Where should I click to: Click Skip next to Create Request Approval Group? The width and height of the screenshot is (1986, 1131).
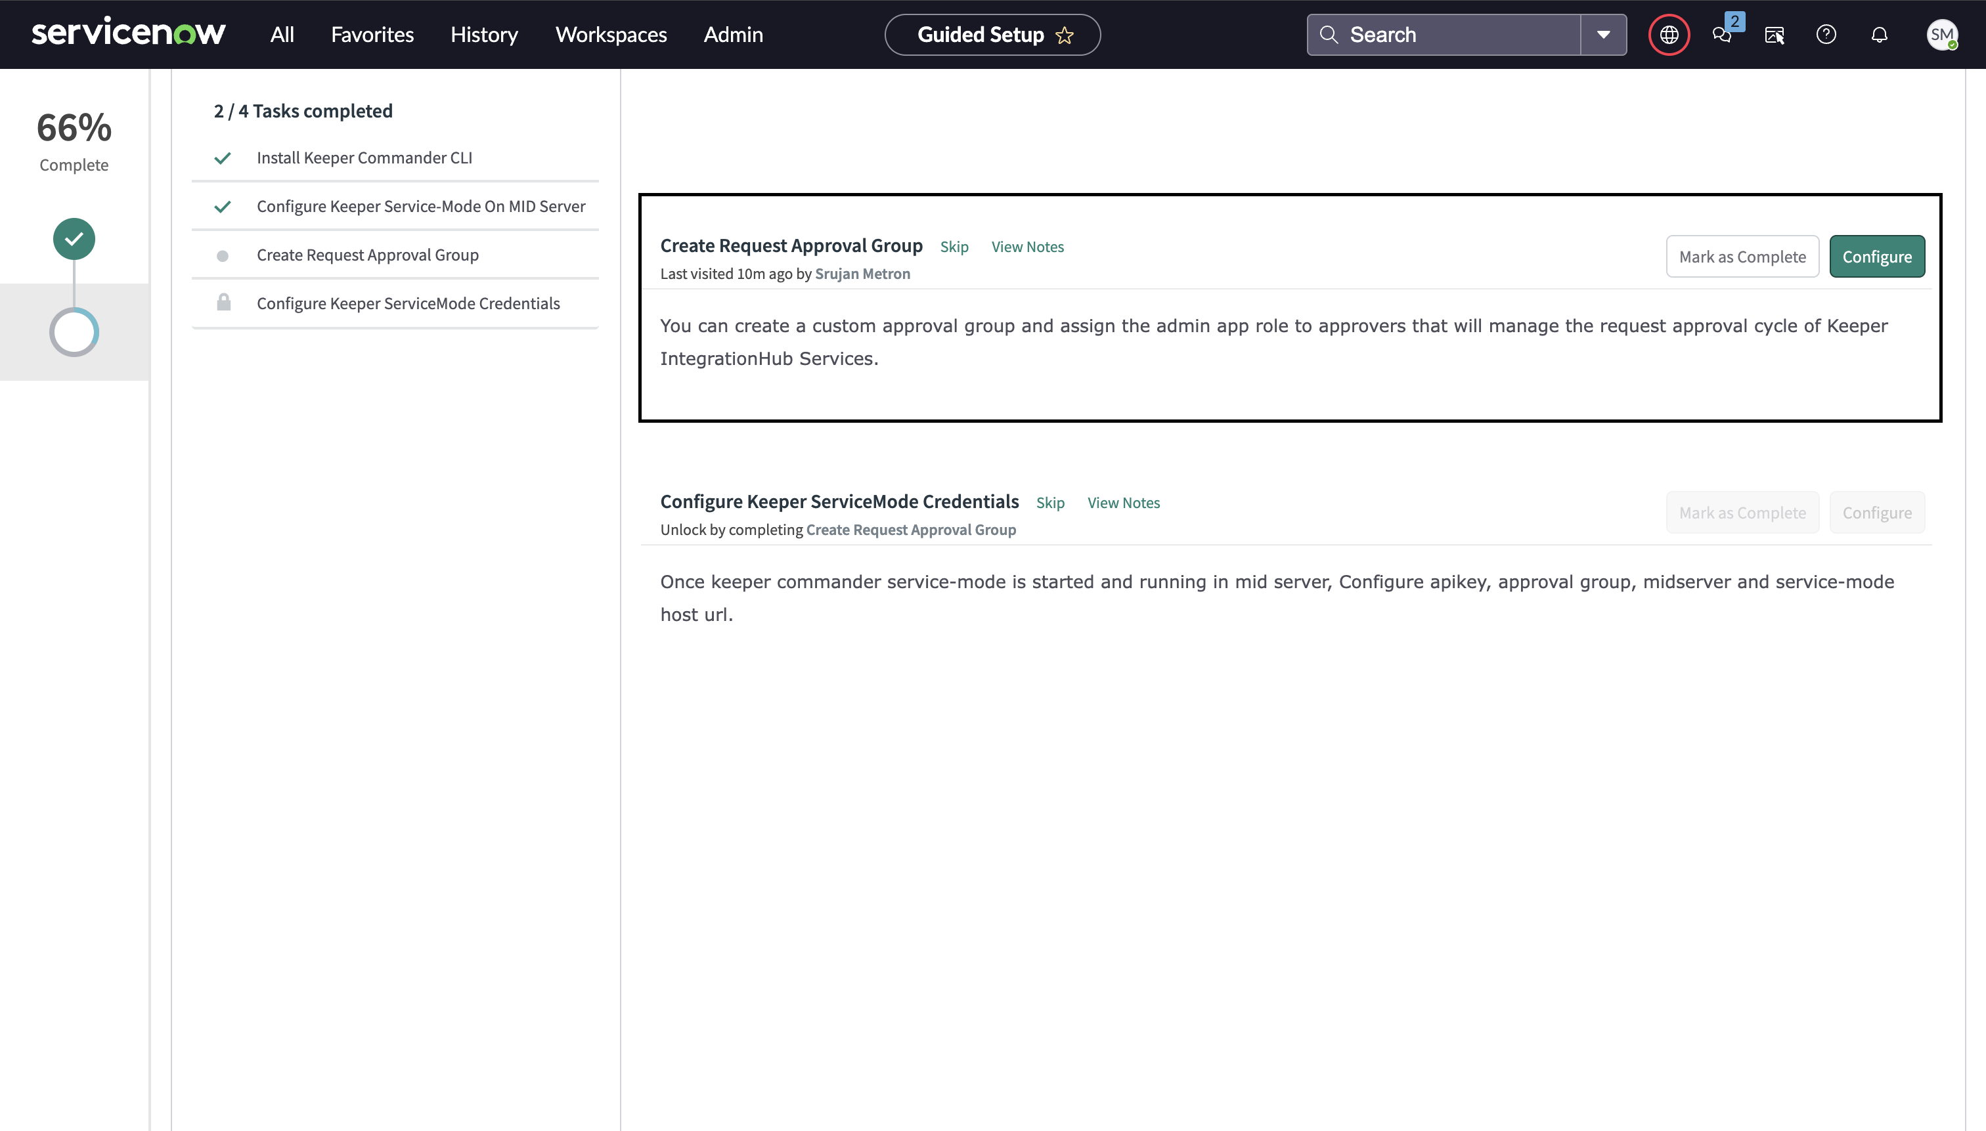tap(954, 246)
